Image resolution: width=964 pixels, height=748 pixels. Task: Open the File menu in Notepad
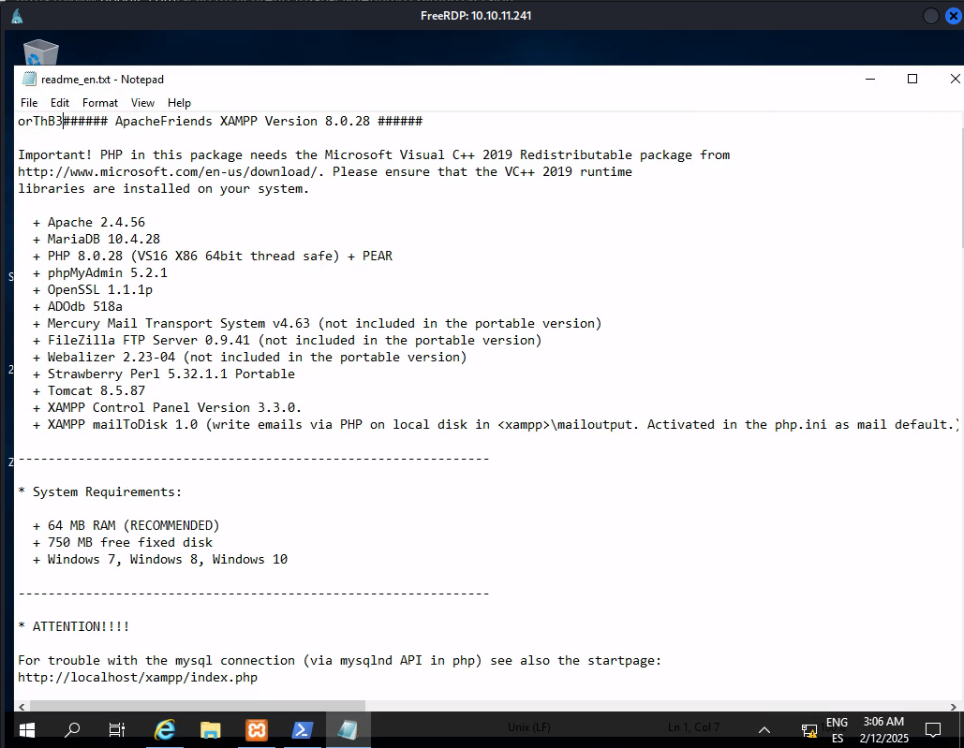(x=29, y=103)
